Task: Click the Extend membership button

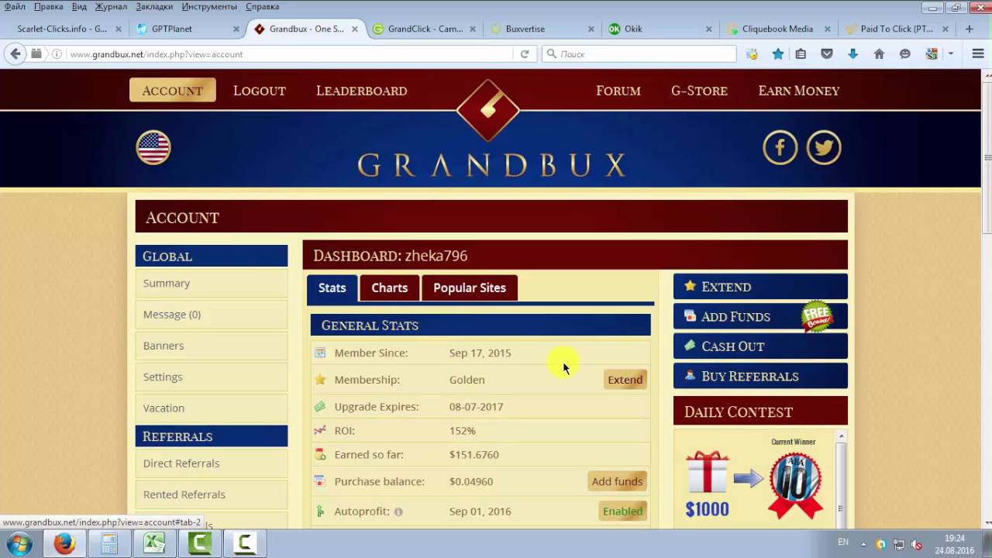Action: (625, 379)
